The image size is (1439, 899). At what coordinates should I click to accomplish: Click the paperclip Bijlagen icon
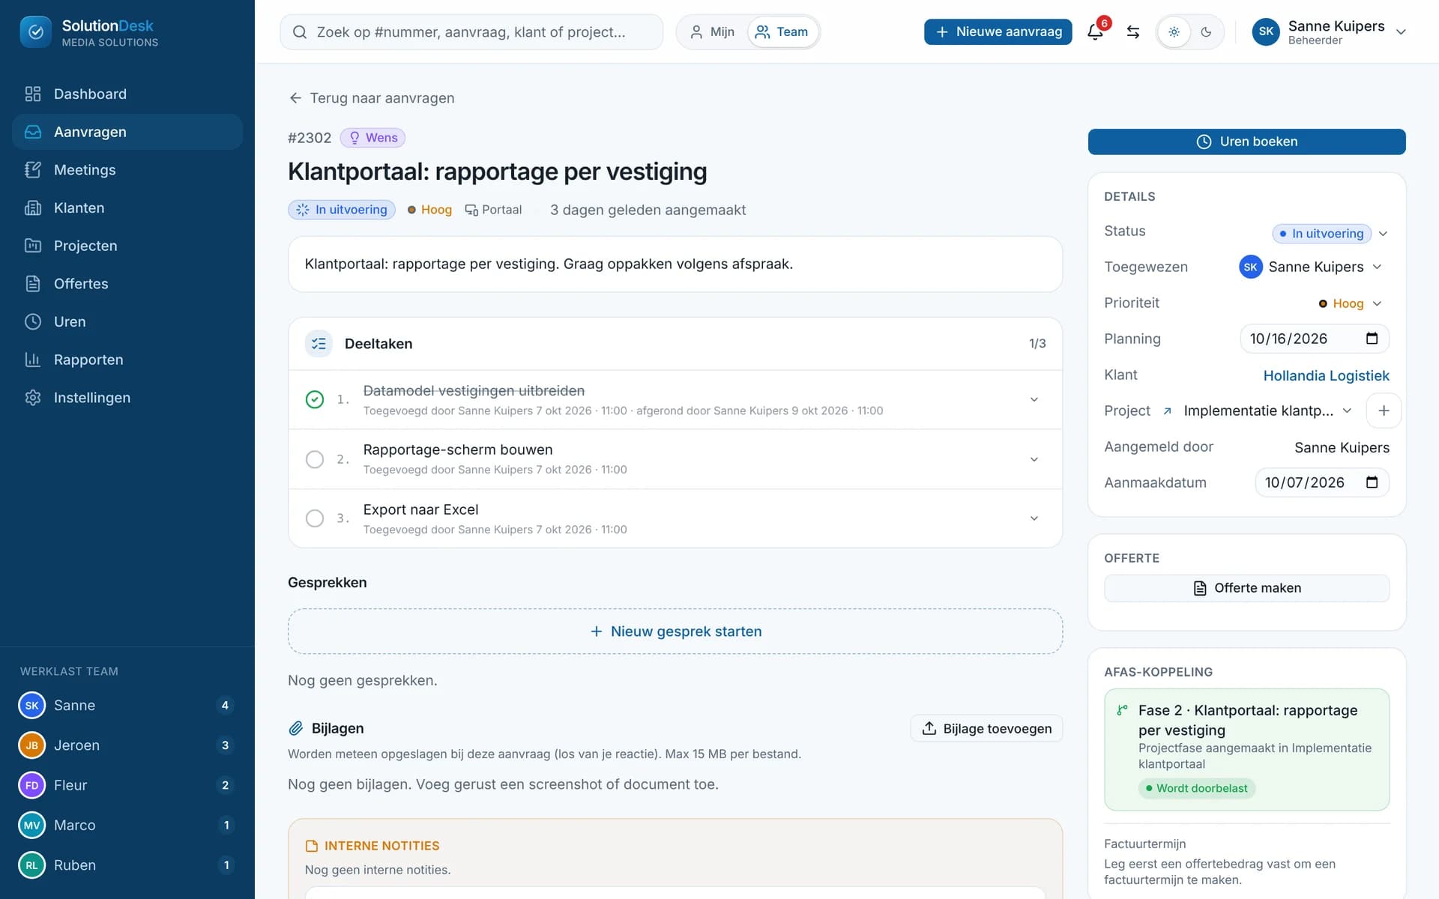tap(295, 728)
